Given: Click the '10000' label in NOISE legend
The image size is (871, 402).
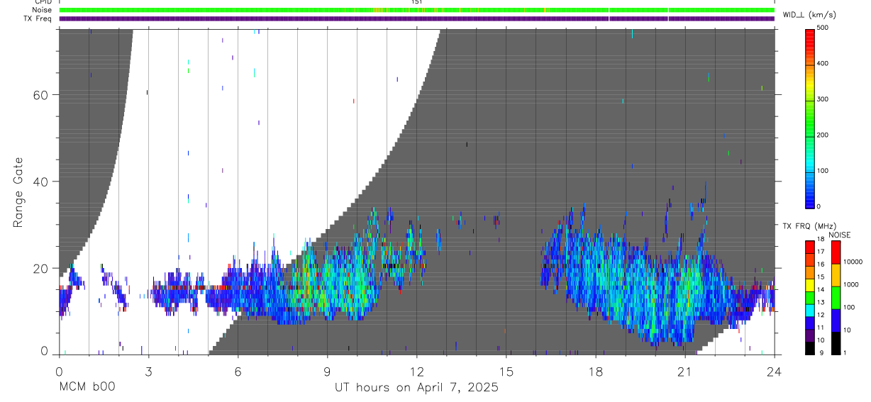Looking at the screenshot, I should [853, 262].
